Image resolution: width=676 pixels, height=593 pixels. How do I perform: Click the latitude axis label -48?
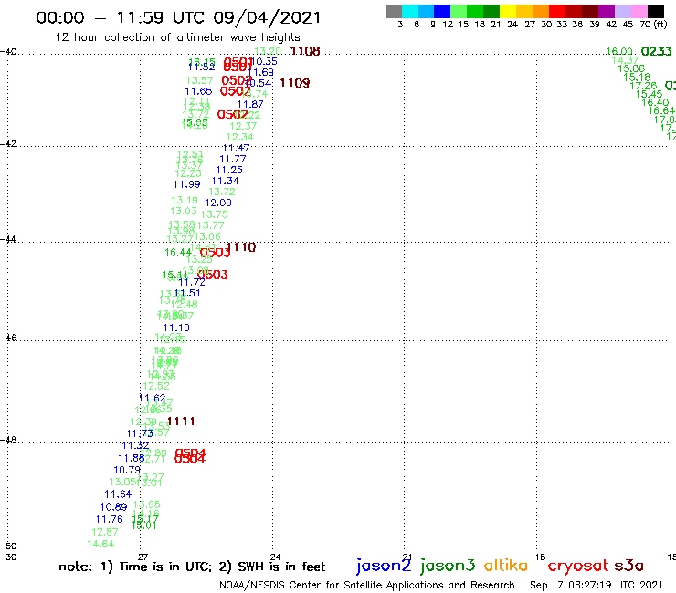coord(8,441)
